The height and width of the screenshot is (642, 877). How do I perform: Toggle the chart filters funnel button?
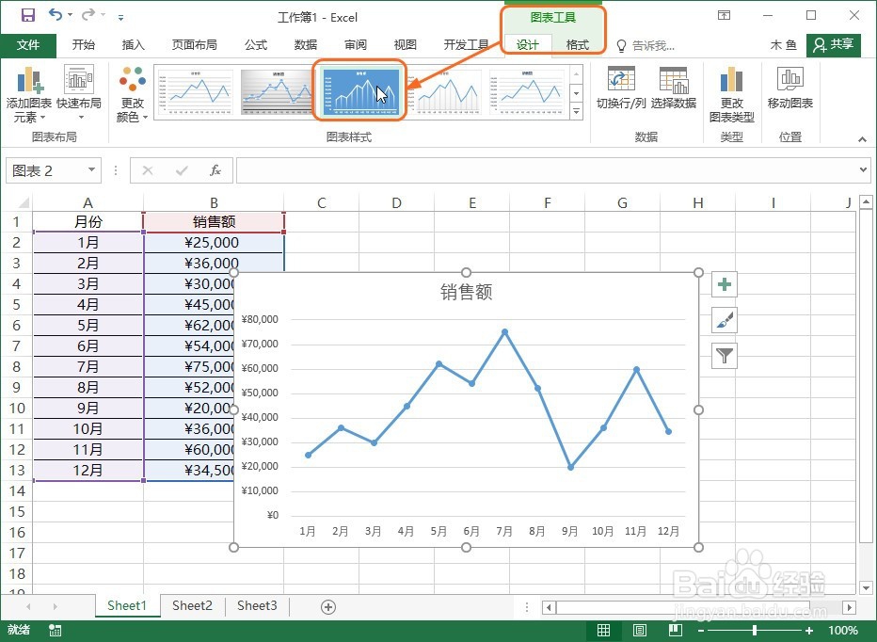tap(723, 356)
